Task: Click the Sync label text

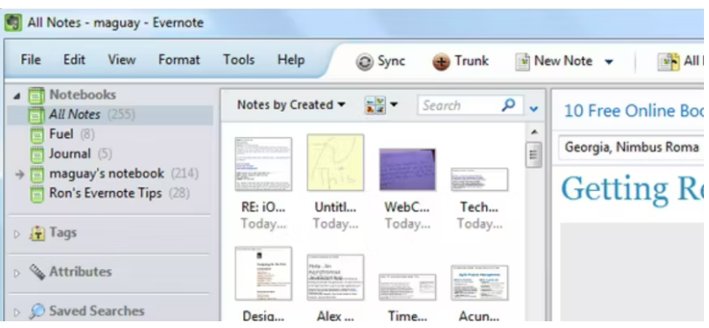Action: pyautogui.click(x=391, y=61)
